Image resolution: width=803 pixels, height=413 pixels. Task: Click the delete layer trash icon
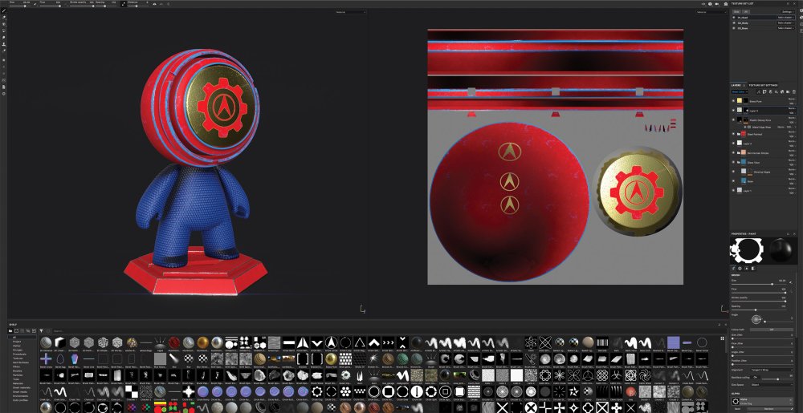pos(794,92)
